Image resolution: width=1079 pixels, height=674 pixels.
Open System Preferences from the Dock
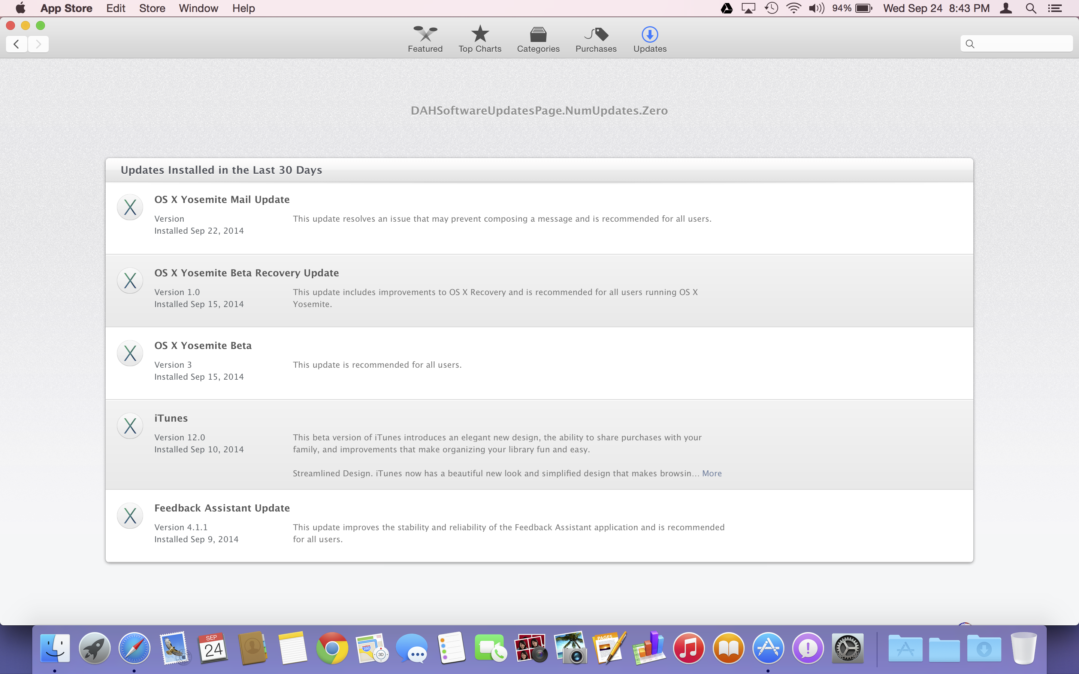[x=847, y=648]
